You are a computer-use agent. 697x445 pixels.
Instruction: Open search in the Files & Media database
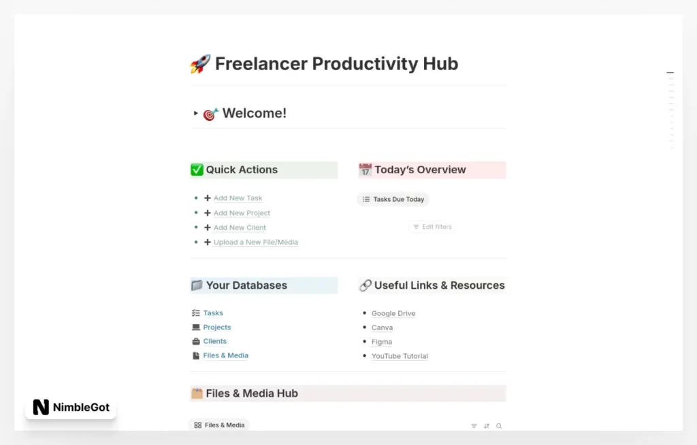(499, 426)
